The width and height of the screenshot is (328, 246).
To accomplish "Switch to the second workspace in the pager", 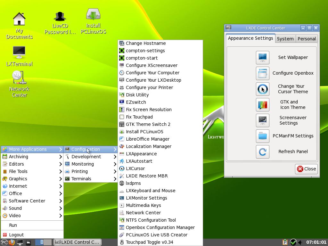I will coord(48,242).
